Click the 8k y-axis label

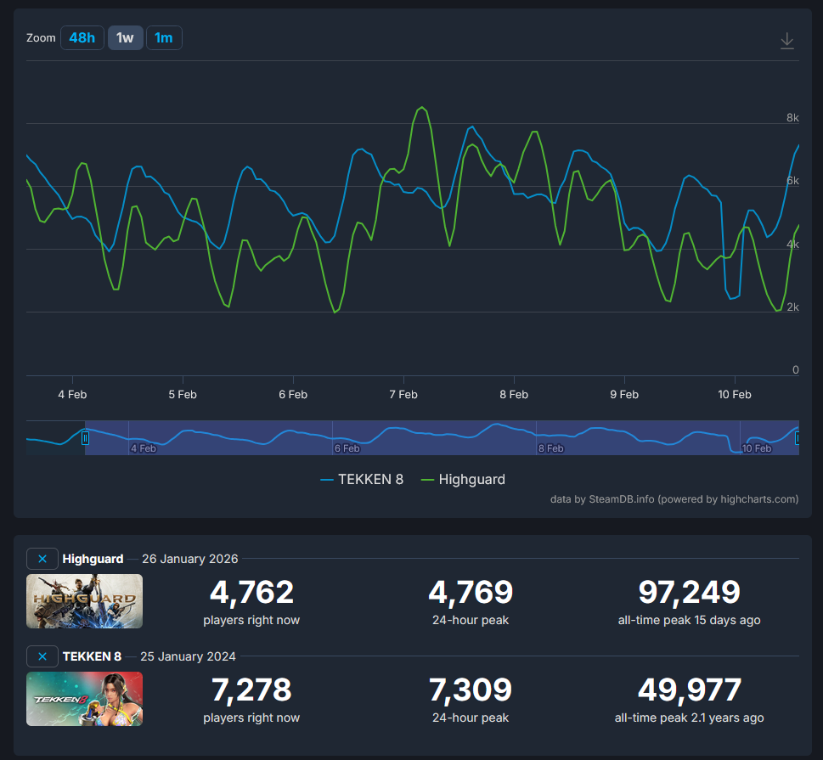tap(792, 117)
